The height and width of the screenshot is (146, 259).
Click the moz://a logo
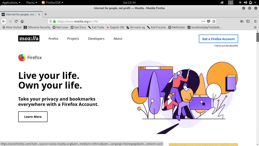point(29,39)
